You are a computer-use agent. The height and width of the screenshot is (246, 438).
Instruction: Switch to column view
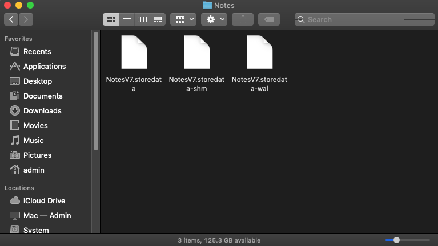[x=142, y=19]
